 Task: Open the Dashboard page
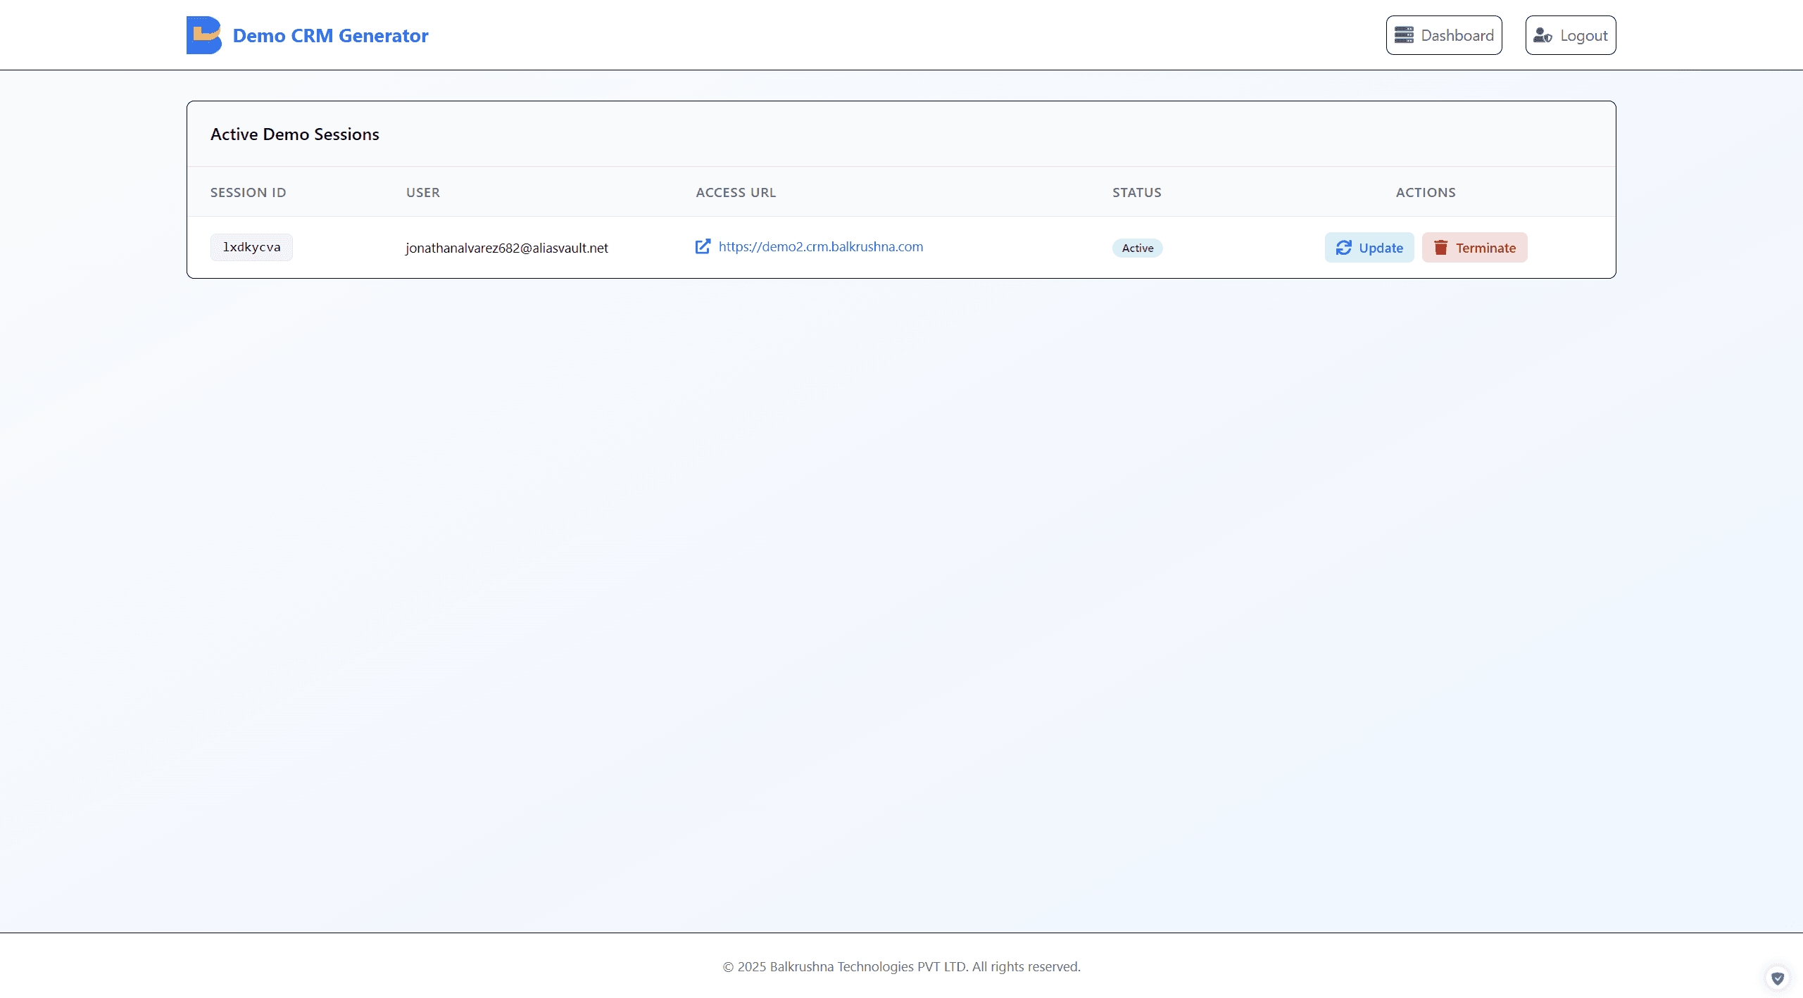1444,34
